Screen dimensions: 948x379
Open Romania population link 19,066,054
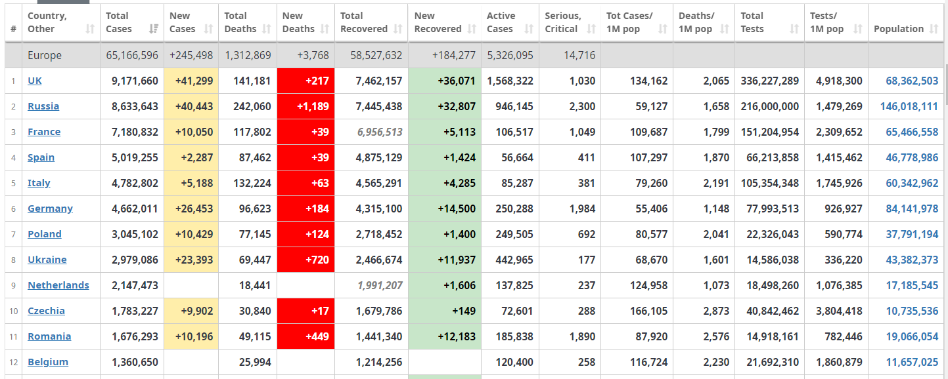point(912,336)
